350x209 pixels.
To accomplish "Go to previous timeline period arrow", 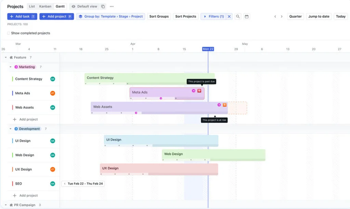I will click(x=275, y=16).
